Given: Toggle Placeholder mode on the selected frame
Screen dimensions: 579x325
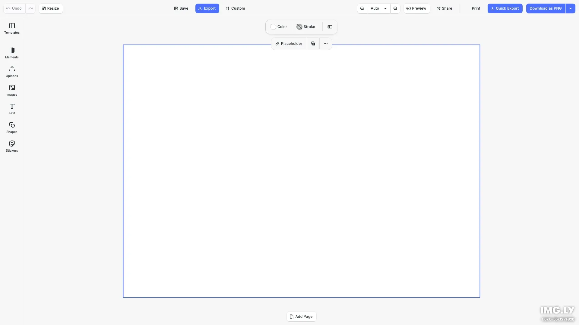Looking at the screenshot, I should 289,43.
